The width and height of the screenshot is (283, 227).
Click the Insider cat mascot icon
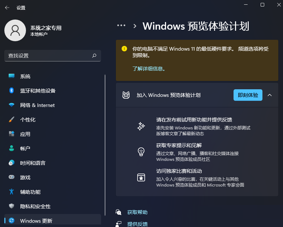pyautogui.click(x=126, y=95)
